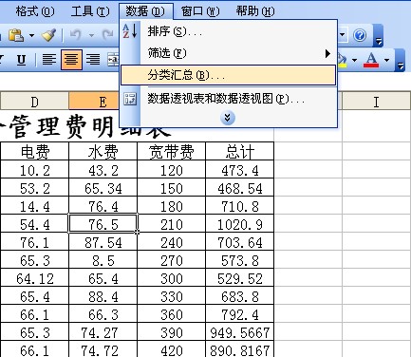Click the PivotTable icon beside 数据透视表
Image resolution: width=411 pixels, height=357 pixels.
130,99
